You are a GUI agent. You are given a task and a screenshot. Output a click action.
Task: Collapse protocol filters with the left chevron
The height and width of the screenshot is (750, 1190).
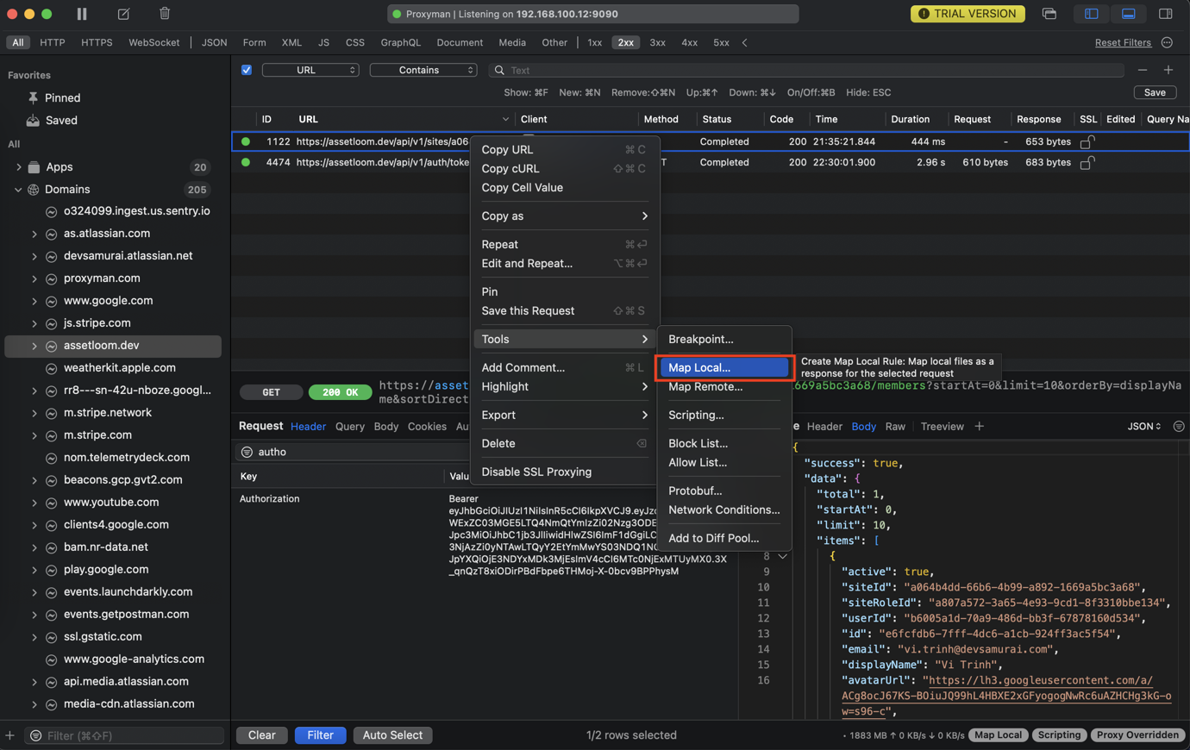coord(745,42)
